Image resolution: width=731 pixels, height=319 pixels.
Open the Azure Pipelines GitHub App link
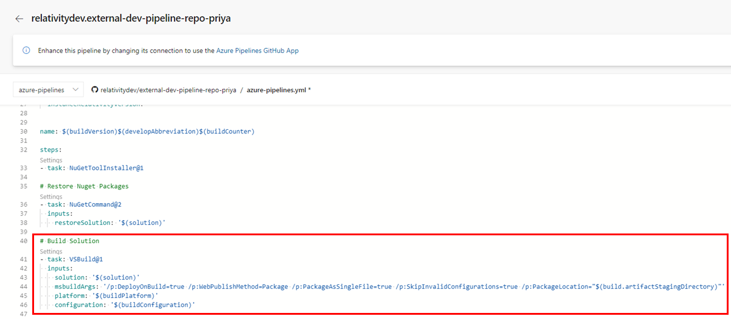(257, 51)
